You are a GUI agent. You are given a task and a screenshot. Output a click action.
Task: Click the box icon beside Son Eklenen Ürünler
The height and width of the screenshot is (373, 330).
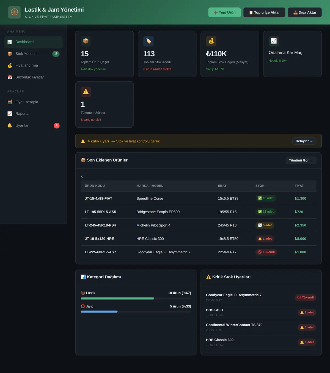point(83,160)
